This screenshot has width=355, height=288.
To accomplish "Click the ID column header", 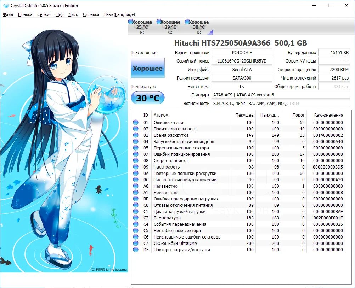I will click(x=146, y=115).
